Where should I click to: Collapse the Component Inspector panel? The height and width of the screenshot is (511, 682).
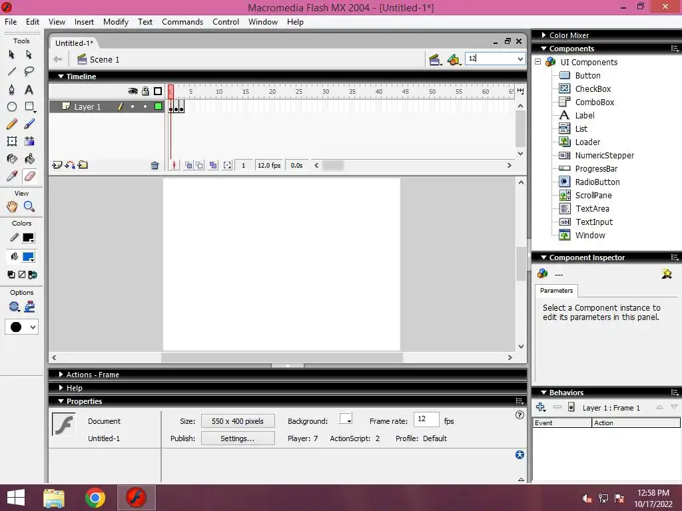tap(543, 257)
